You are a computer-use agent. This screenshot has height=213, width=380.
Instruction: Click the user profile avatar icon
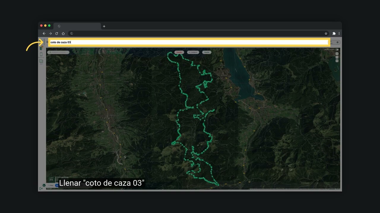(x=41, y=48)
